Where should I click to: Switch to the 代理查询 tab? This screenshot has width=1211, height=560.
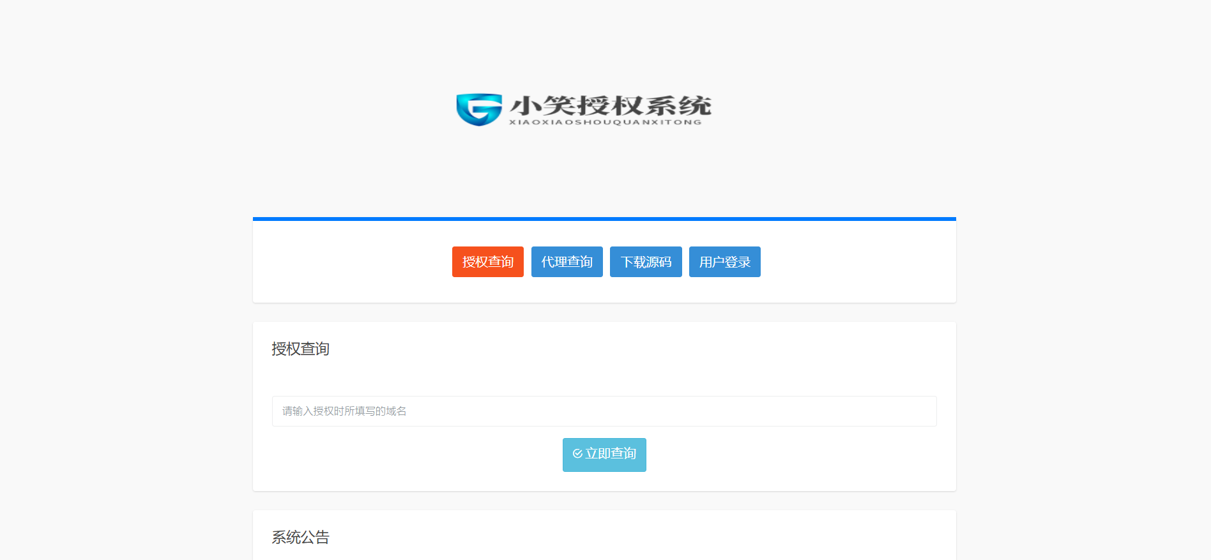click(567, 262)
